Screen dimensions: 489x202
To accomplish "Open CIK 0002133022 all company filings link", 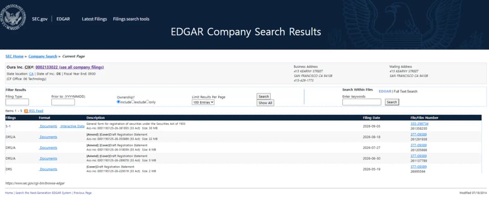I will (70, 67).
